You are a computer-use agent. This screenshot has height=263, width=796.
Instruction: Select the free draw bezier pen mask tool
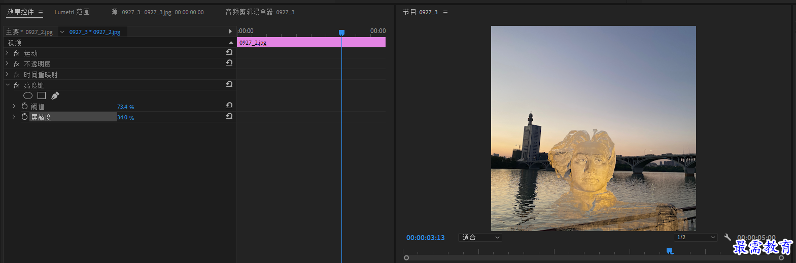(55, 95)
